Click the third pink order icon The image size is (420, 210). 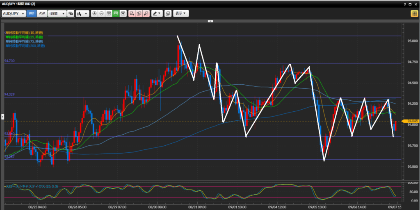(x=146, y=14)
